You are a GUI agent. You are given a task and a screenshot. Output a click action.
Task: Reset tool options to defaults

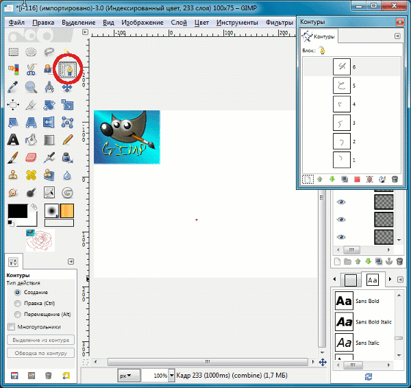(x=66, y=376)
